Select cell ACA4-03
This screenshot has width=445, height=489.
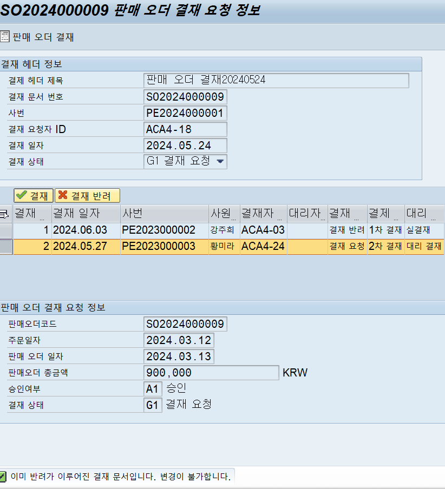click(264, 230)
